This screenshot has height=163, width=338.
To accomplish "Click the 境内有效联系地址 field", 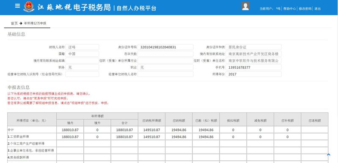I will (253, 54).
